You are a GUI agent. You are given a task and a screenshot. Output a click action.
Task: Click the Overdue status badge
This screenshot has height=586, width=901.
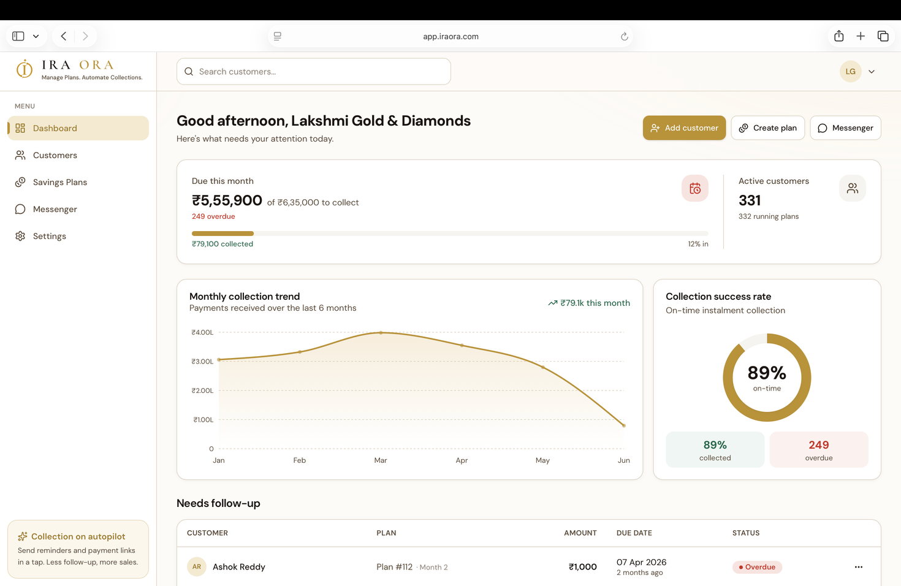(757, 567)
